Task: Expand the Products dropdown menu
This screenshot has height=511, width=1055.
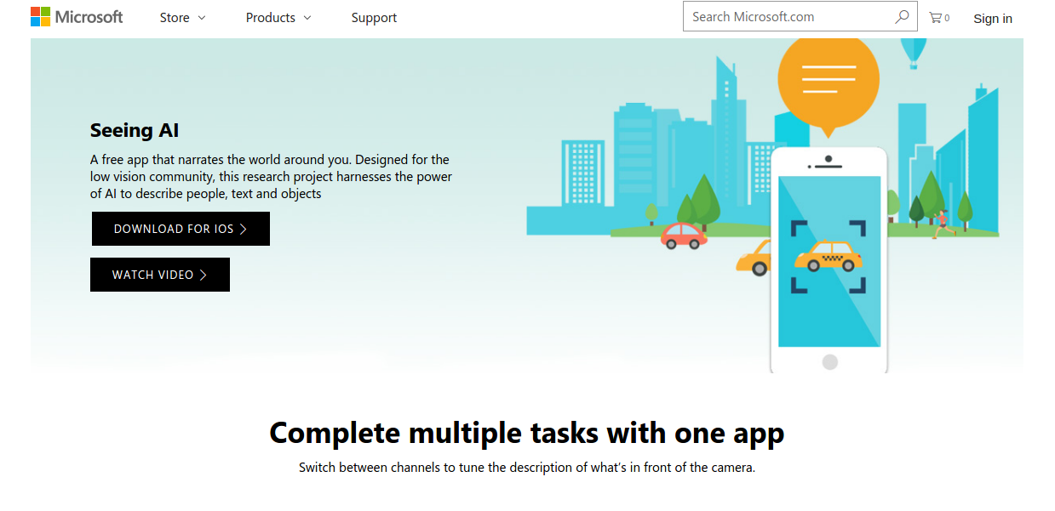Action: coord(278,18)
